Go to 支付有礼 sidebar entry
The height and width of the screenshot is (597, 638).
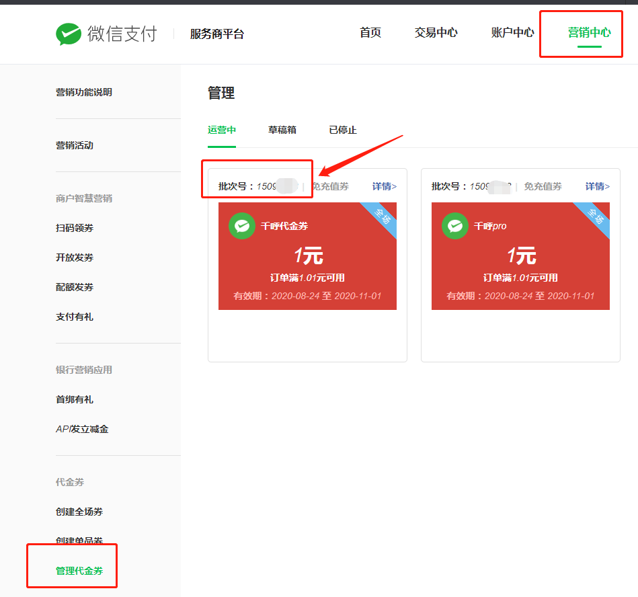click(75, 317)
